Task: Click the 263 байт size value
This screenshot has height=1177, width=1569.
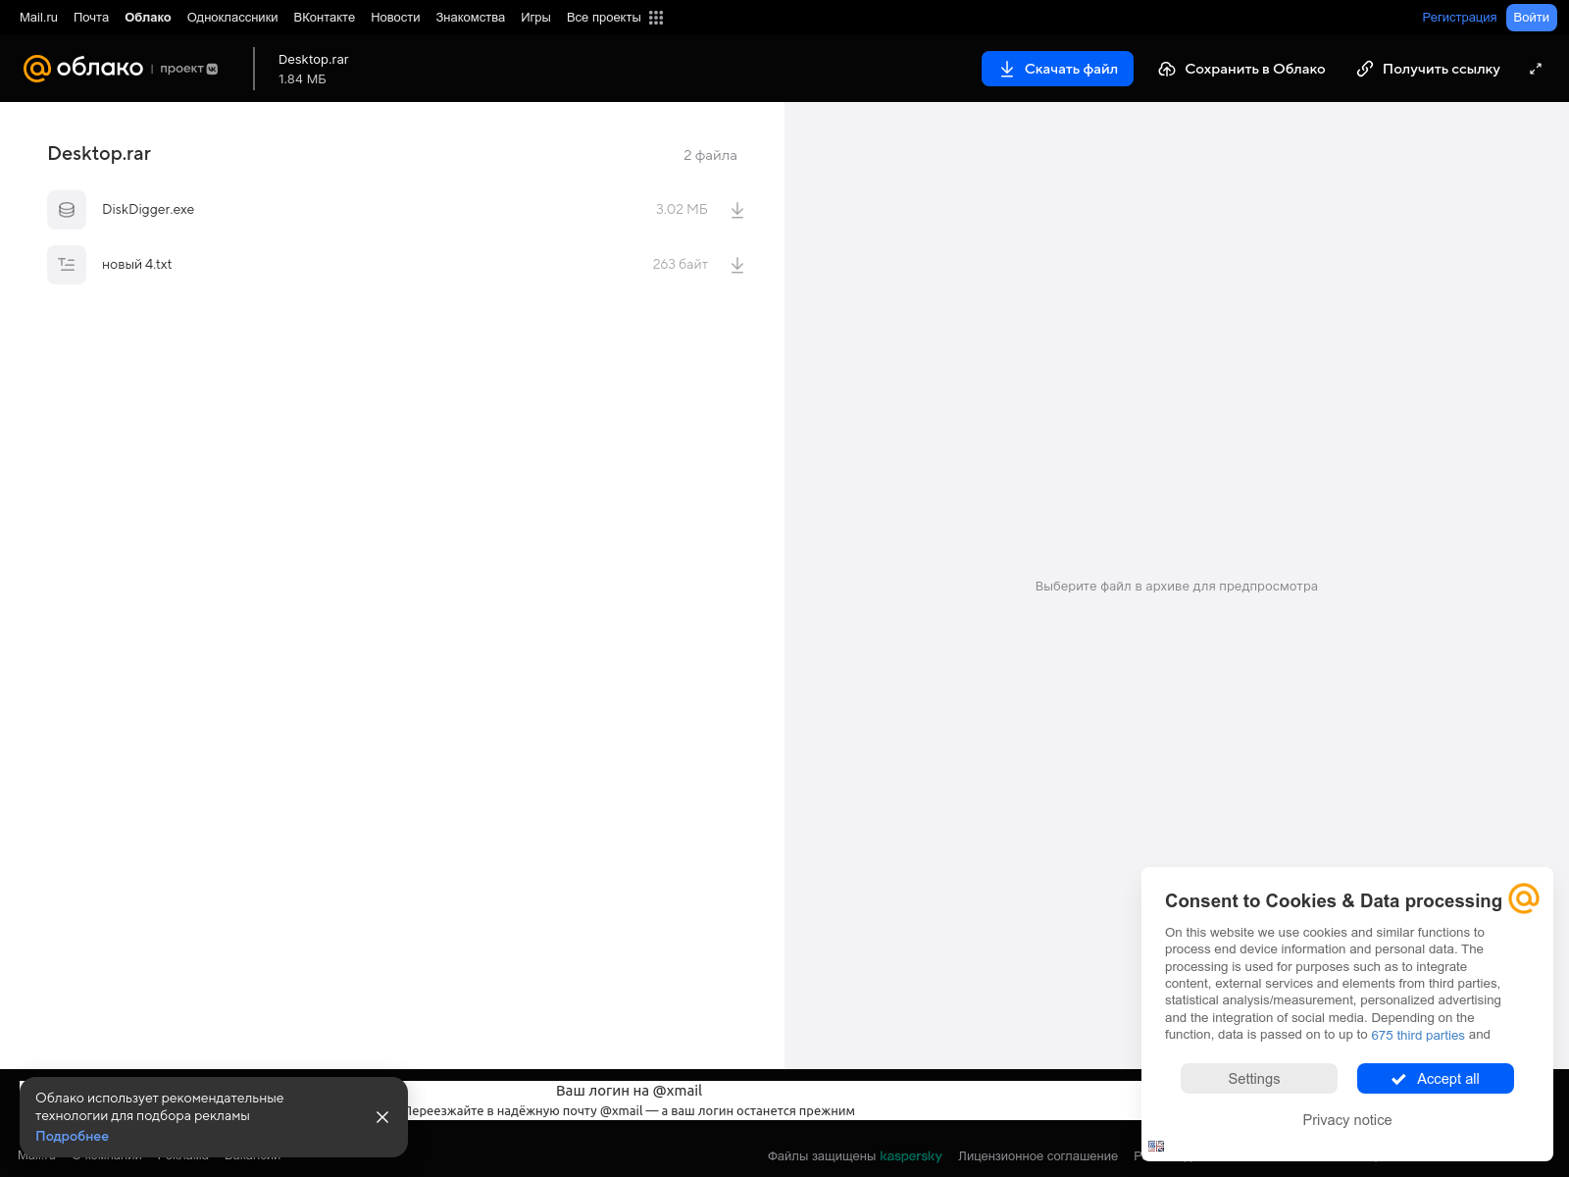Action: click(681, 265)
